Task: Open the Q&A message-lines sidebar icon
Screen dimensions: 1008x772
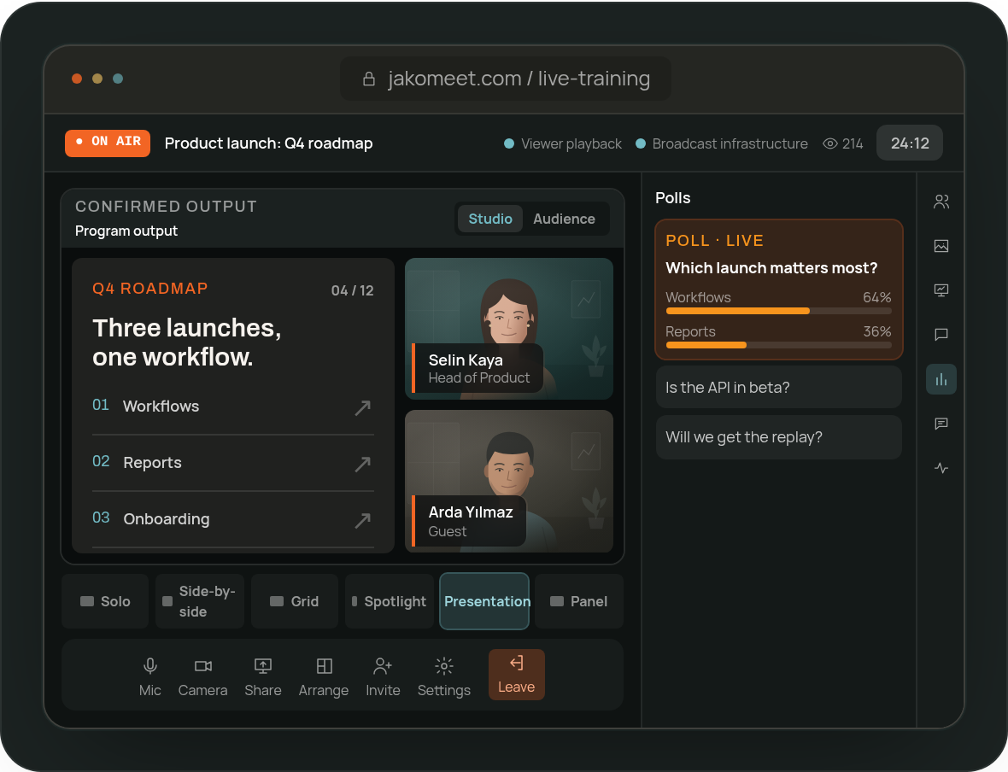Action: [x=941, y=424]
